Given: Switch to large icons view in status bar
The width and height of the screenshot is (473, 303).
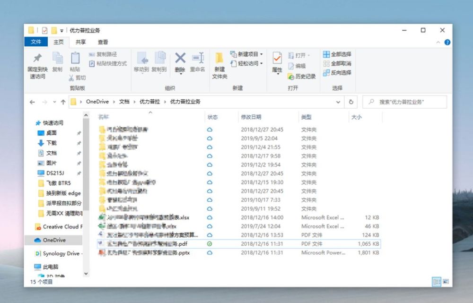Looking at the screenshot, I should (x=446, y=282).
